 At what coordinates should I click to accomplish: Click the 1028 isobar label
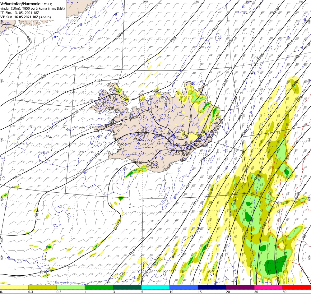click(30, 40)
